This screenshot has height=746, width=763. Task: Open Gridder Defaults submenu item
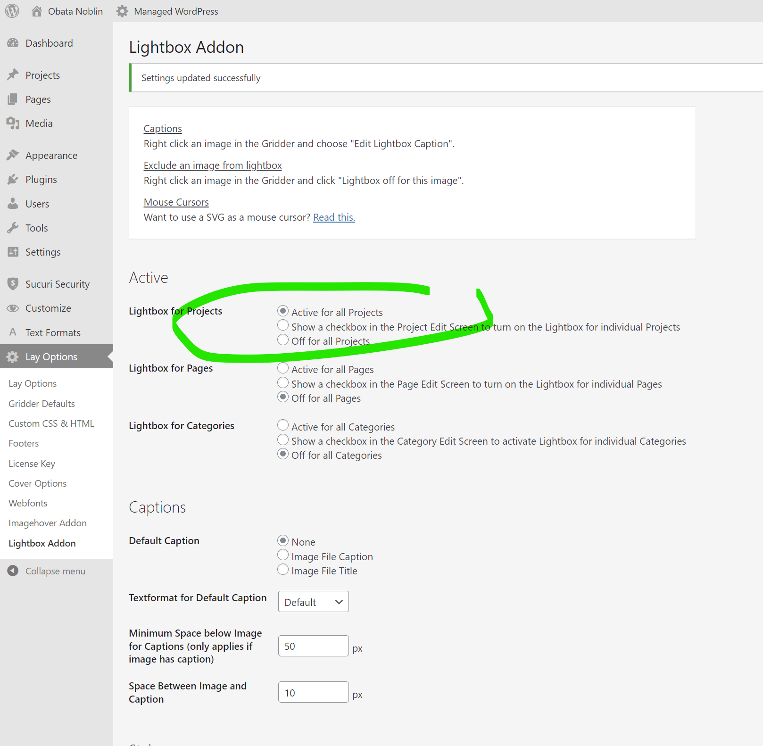tap(41, 404)
